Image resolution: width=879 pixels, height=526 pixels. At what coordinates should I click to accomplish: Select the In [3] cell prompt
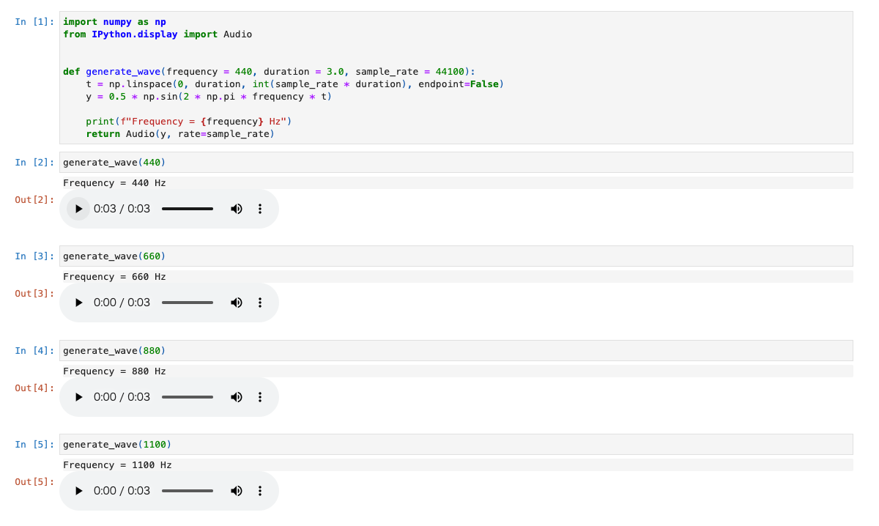pyautogui.click(x=34, y=256)
